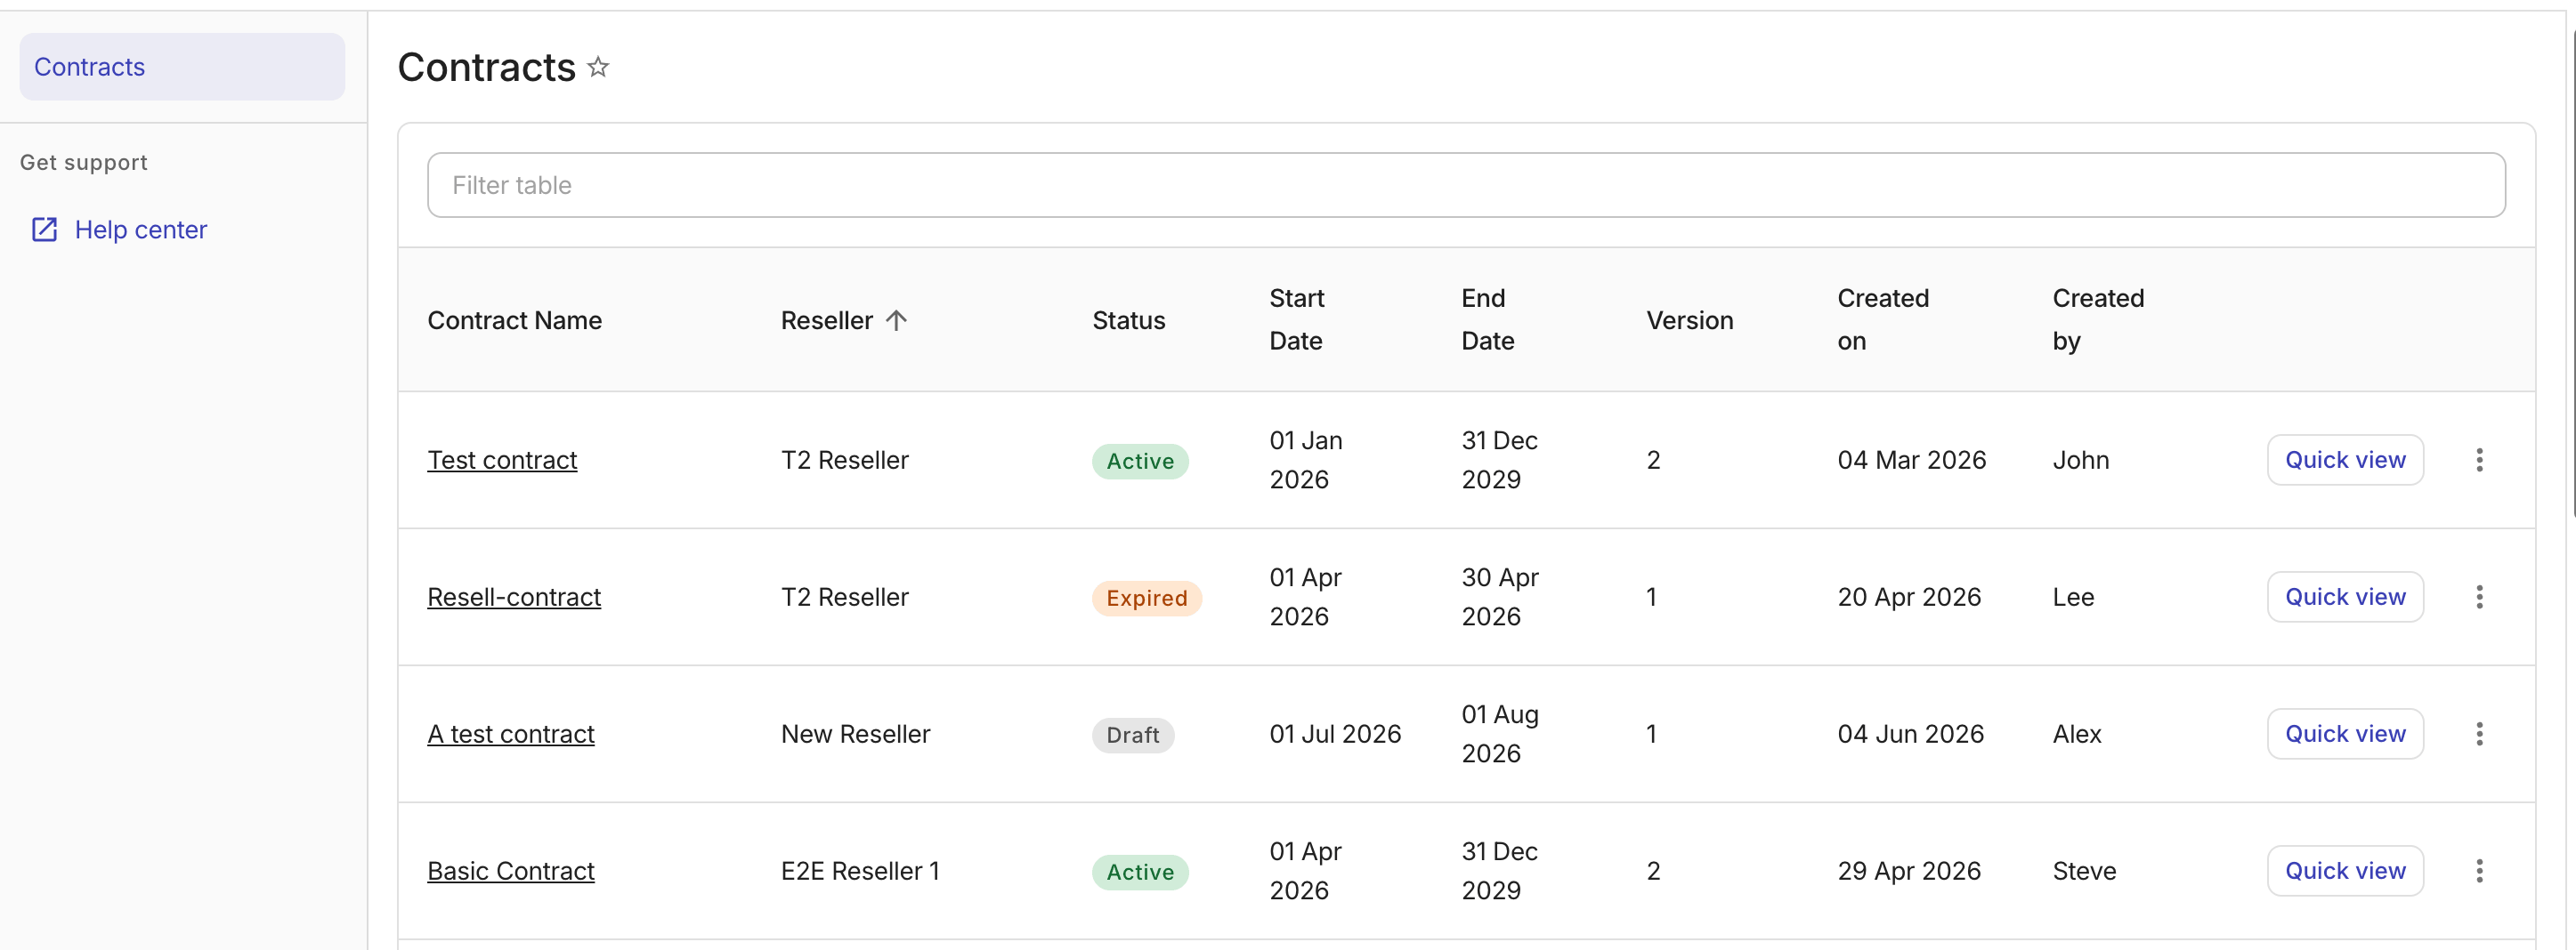Viewport: 2576px width, 950px height.
Task: Click the Reseller sort arrow icon
Action: click(896, 320)
